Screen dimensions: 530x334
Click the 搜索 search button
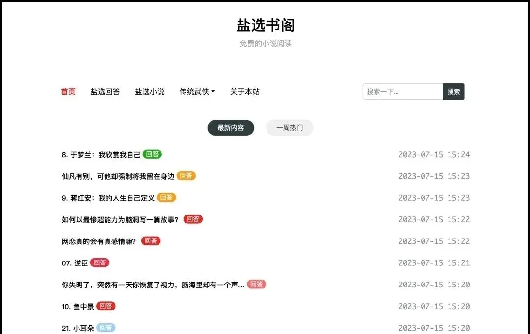(453, 92)
